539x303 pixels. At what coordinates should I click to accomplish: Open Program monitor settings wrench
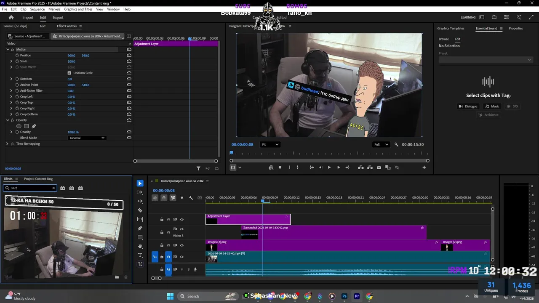coord(396,144)
